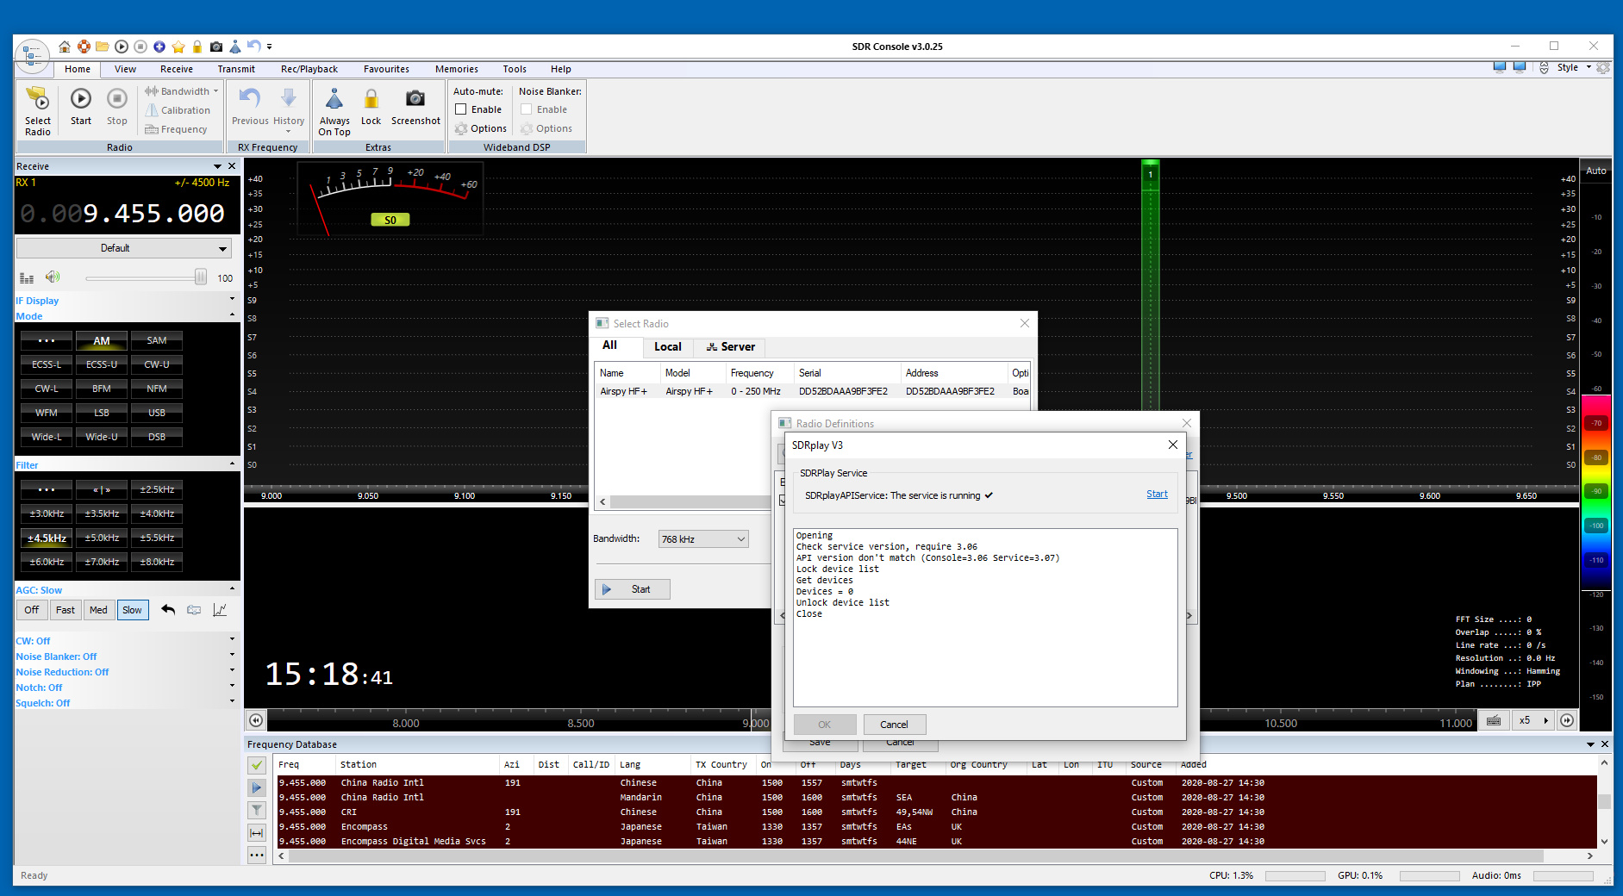Open the Favourites ribbon tab
The image size is (1623, 896).
pos(386,69)
